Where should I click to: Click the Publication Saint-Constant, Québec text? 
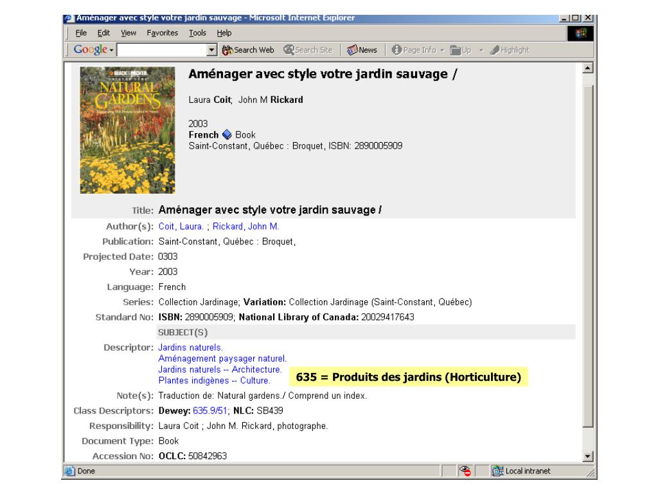click(x=227, y=242)
